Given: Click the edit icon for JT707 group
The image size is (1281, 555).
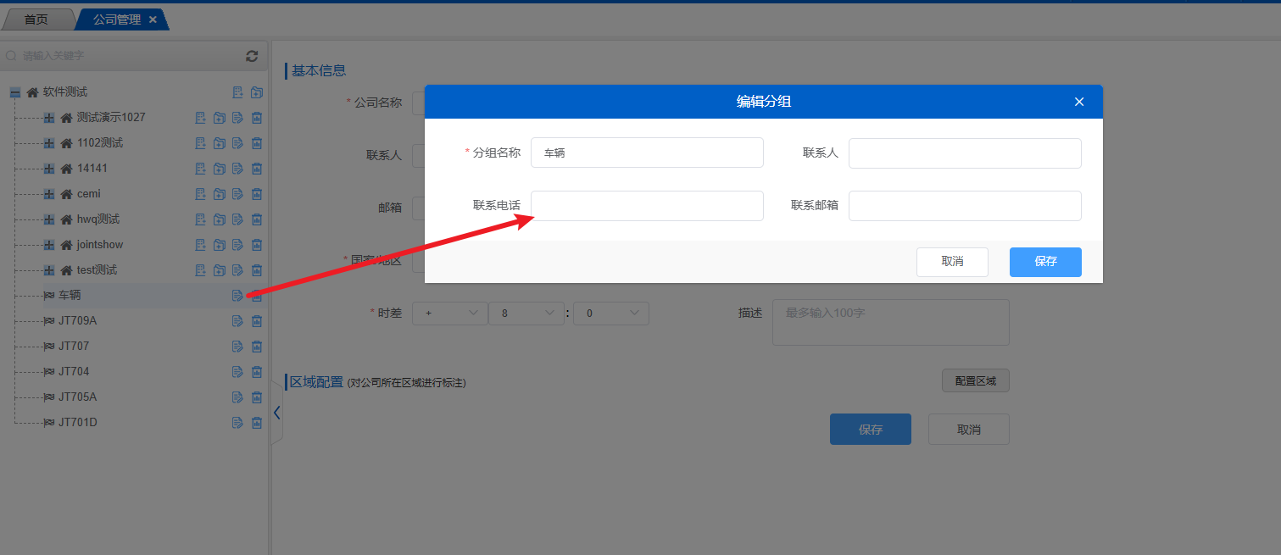Looking at the screenshot, I should (x=237, y=347).
